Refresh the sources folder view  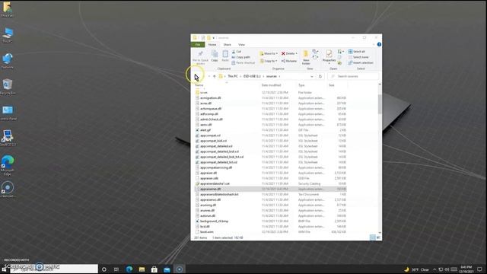320,76
